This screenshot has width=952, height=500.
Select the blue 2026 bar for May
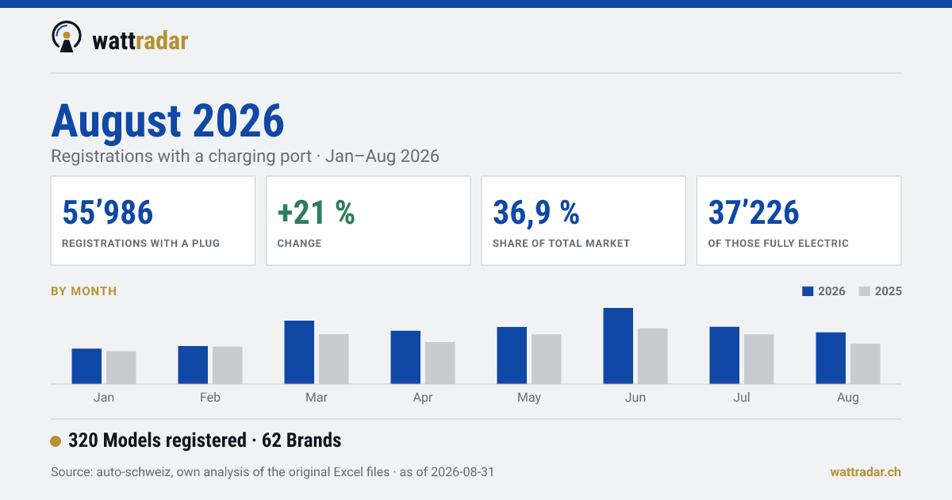pyautogui.click(x=512, y=356)
